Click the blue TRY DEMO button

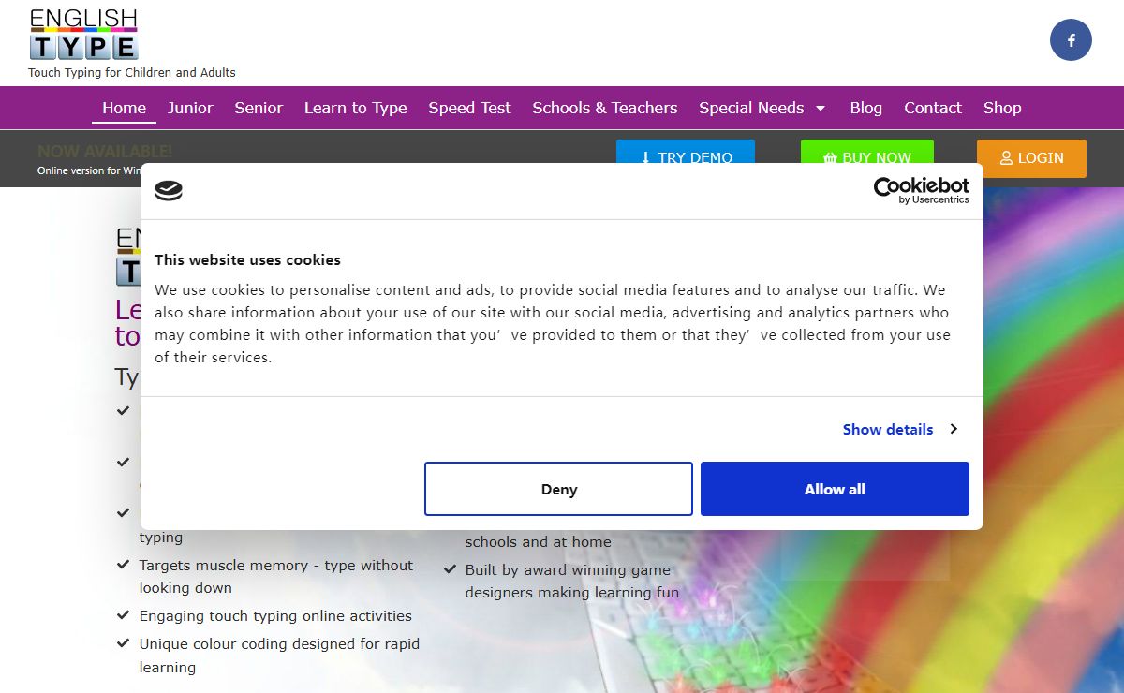coord(686,152)
